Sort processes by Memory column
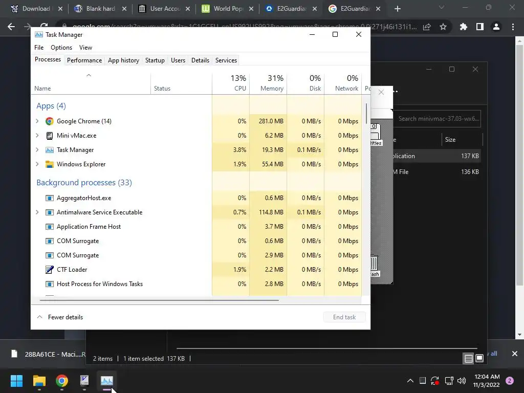 tap(268, 83)
